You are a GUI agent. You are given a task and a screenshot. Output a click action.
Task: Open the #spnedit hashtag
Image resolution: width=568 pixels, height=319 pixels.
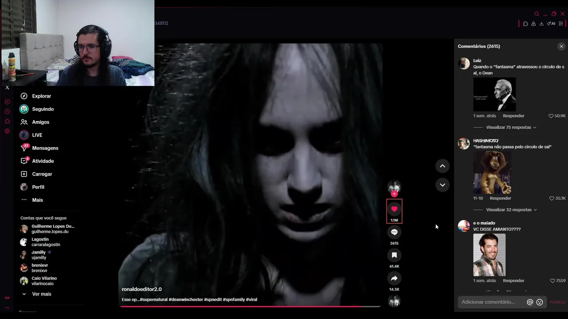pyautogui.click(x=213, y=300)
